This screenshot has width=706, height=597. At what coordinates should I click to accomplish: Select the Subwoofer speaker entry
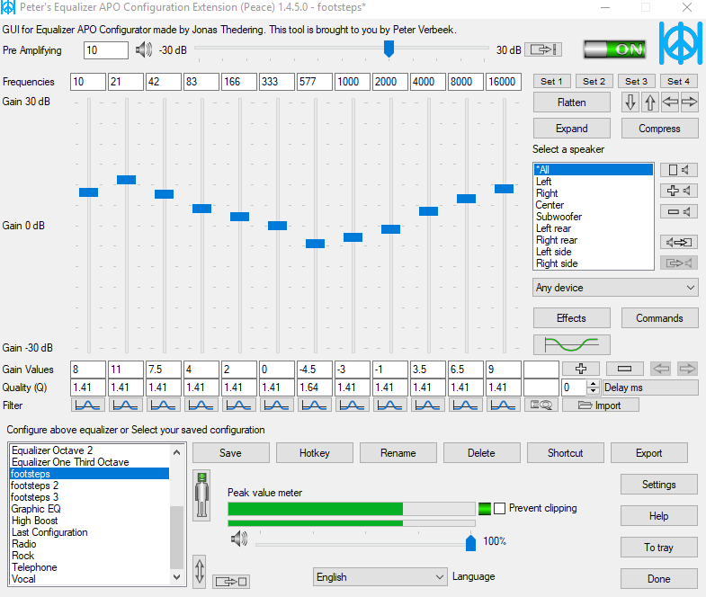click(x=594, y=217)
